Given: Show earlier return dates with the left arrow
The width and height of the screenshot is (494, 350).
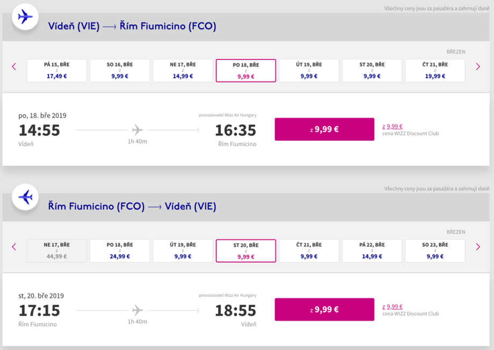Looking at the screenshot, I should pyautogui.click(x=14, y=247).
